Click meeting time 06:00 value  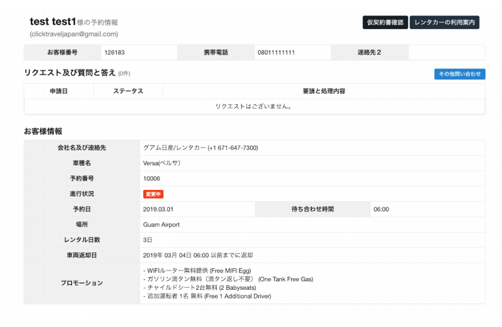[381, 210]
